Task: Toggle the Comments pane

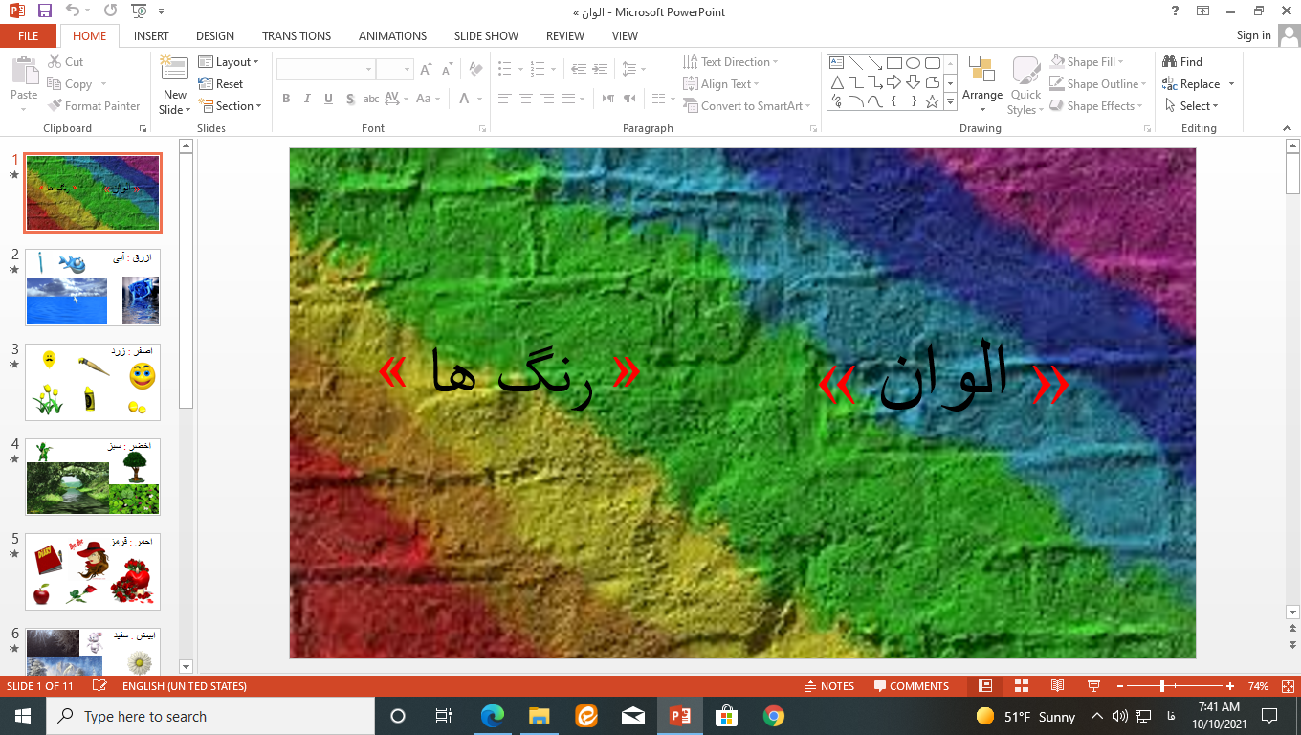Action: coord(911,686)
